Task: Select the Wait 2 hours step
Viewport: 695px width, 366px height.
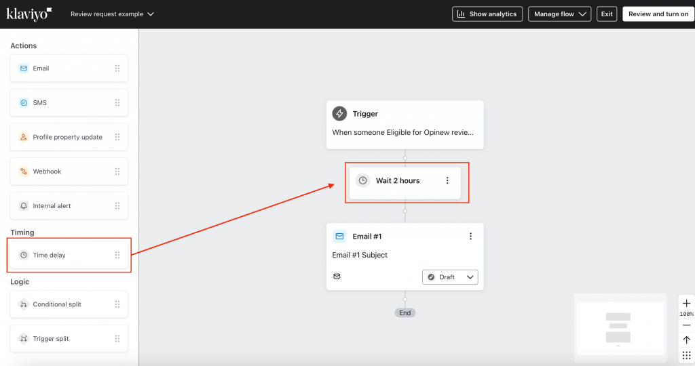Action: click(x=405, y=183)
